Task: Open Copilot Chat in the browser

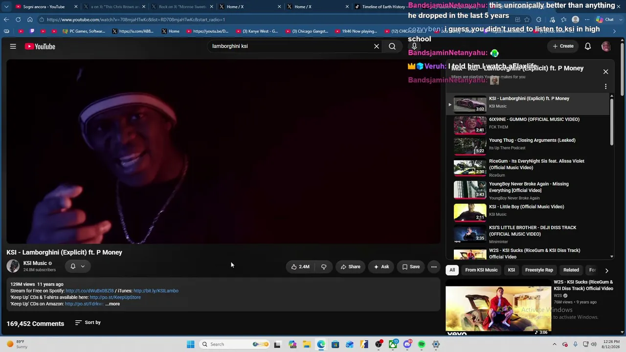Action: pos(605,20)
